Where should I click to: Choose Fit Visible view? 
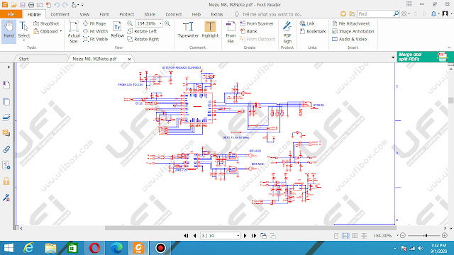[x=96, y=39]
